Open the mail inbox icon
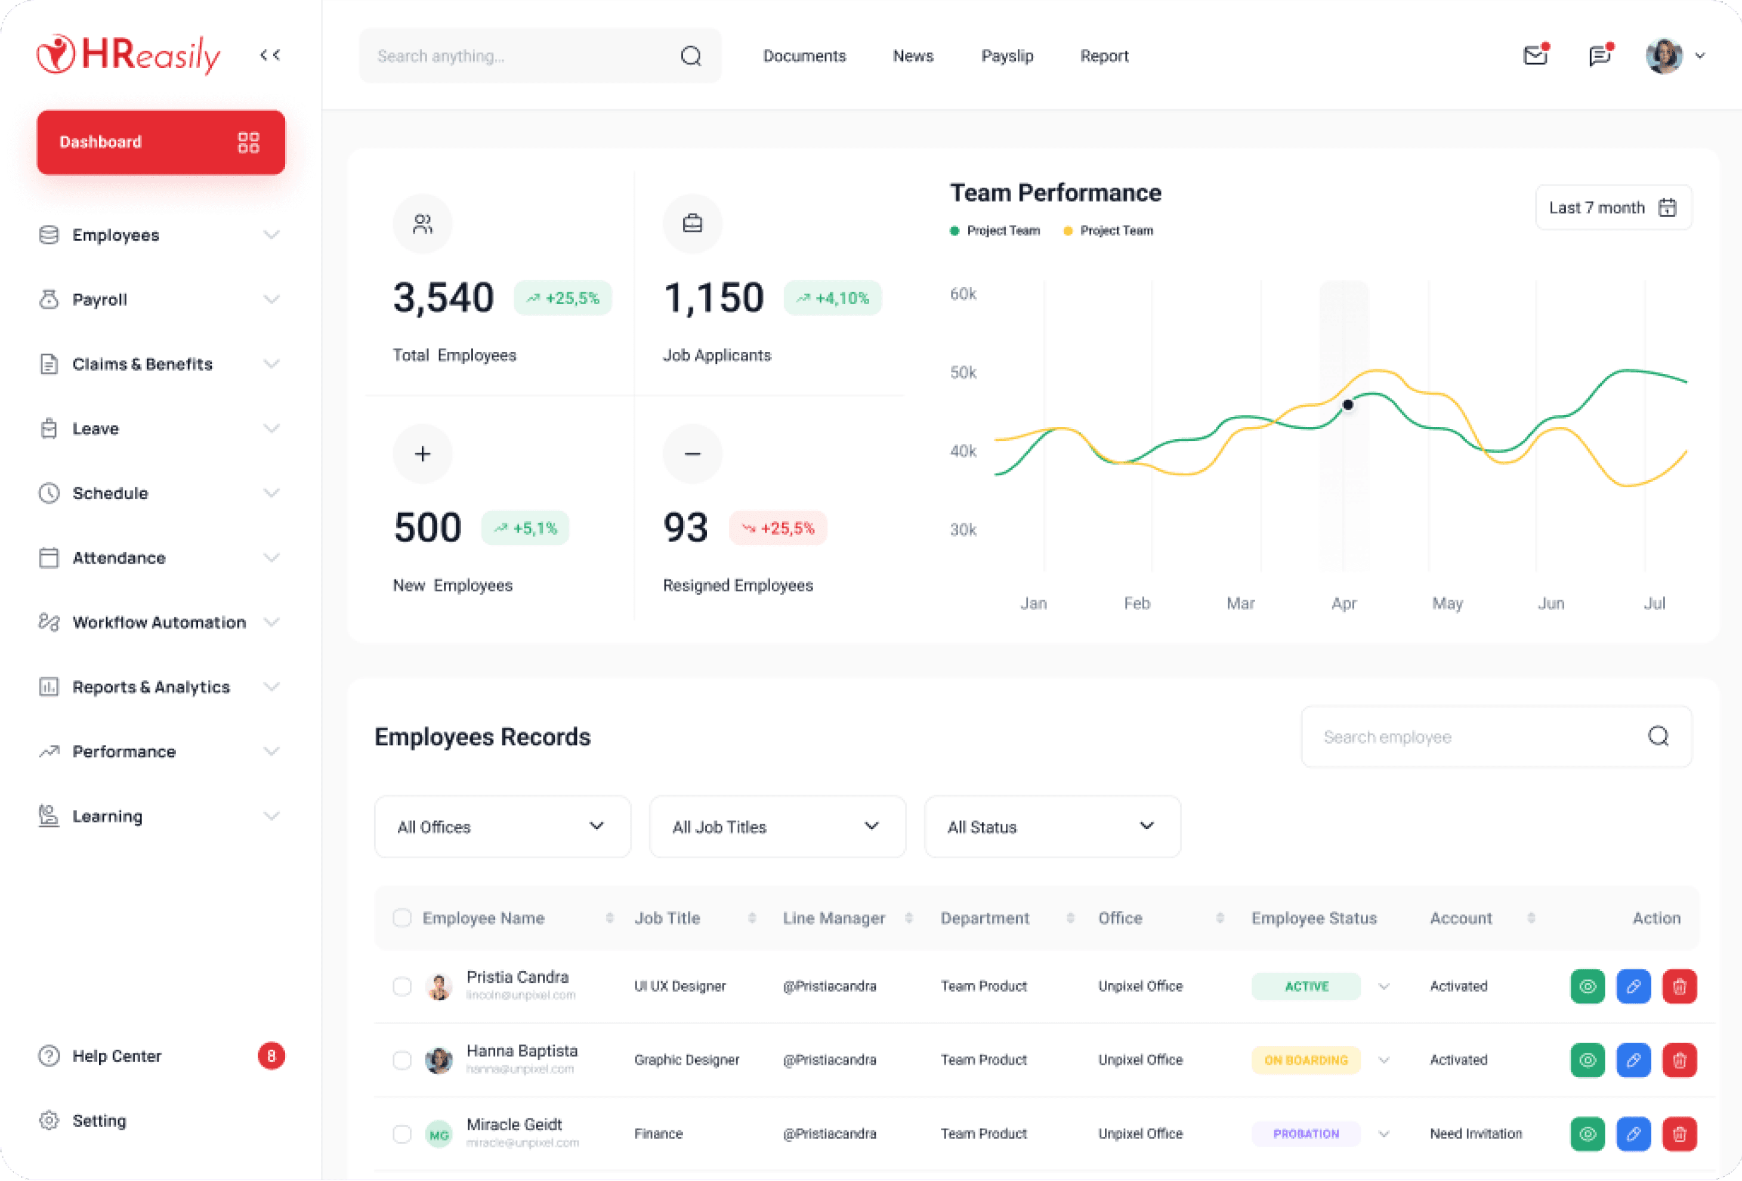 coord(1535,55)
